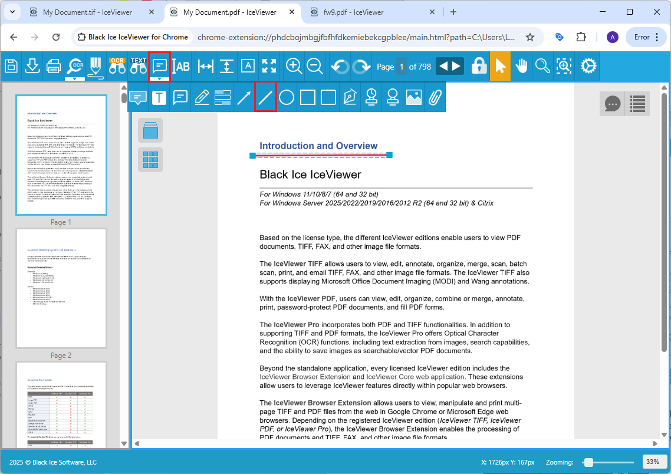Open the Page 1 thumbnail
Screen dimensions: 671x474
coord(61,155)
